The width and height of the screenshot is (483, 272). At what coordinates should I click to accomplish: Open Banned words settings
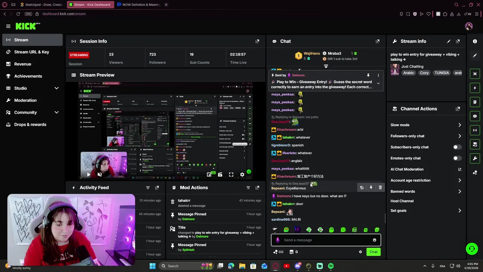pyautogui.click(x=426, y=192)
